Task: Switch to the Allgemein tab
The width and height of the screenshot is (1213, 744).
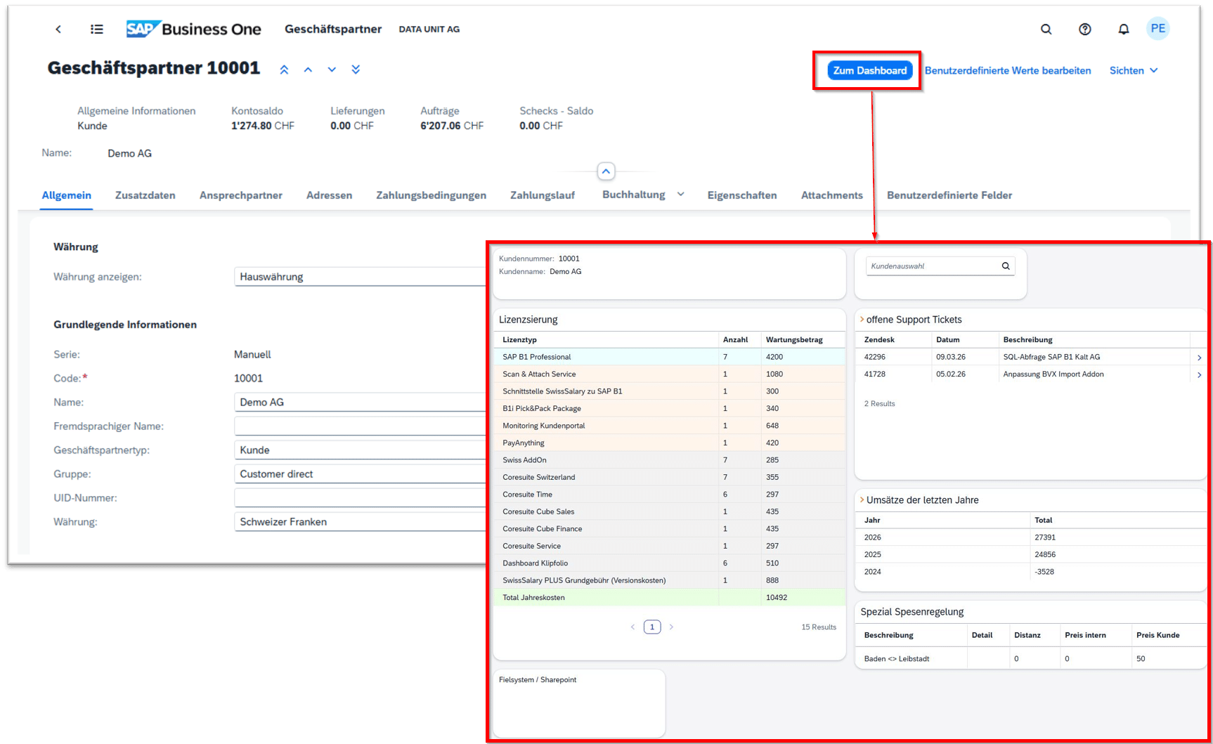Action: coord(67,195)
